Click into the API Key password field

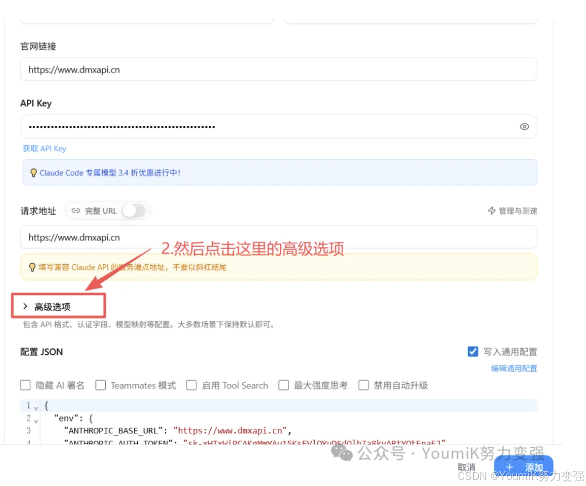click(x=279, y=127)
